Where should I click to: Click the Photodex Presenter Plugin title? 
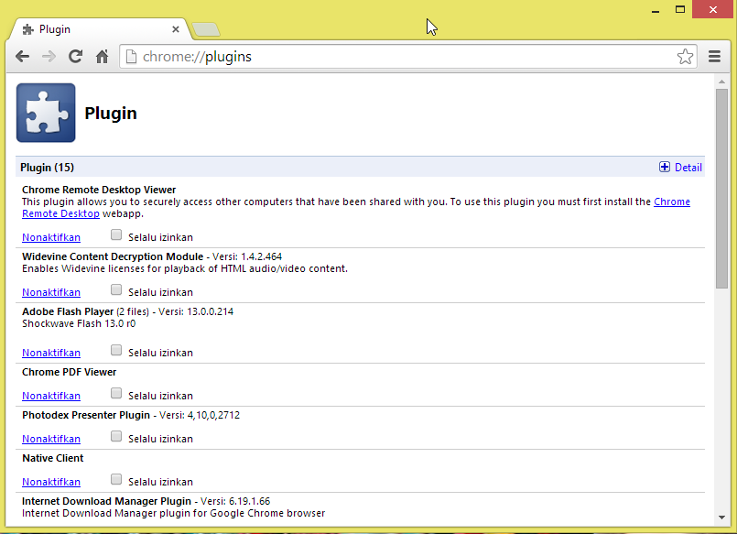[x=86, y=415]
